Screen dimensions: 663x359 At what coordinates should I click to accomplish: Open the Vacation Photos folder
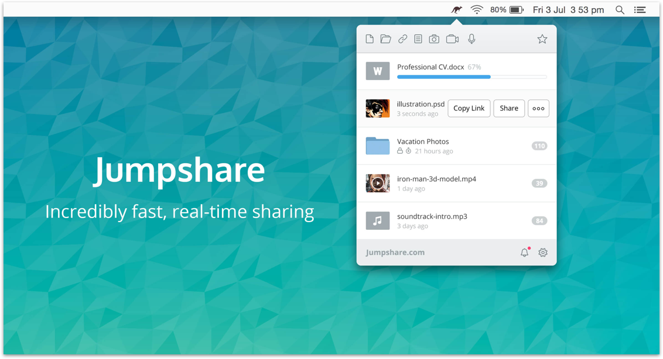click(422, 141)
